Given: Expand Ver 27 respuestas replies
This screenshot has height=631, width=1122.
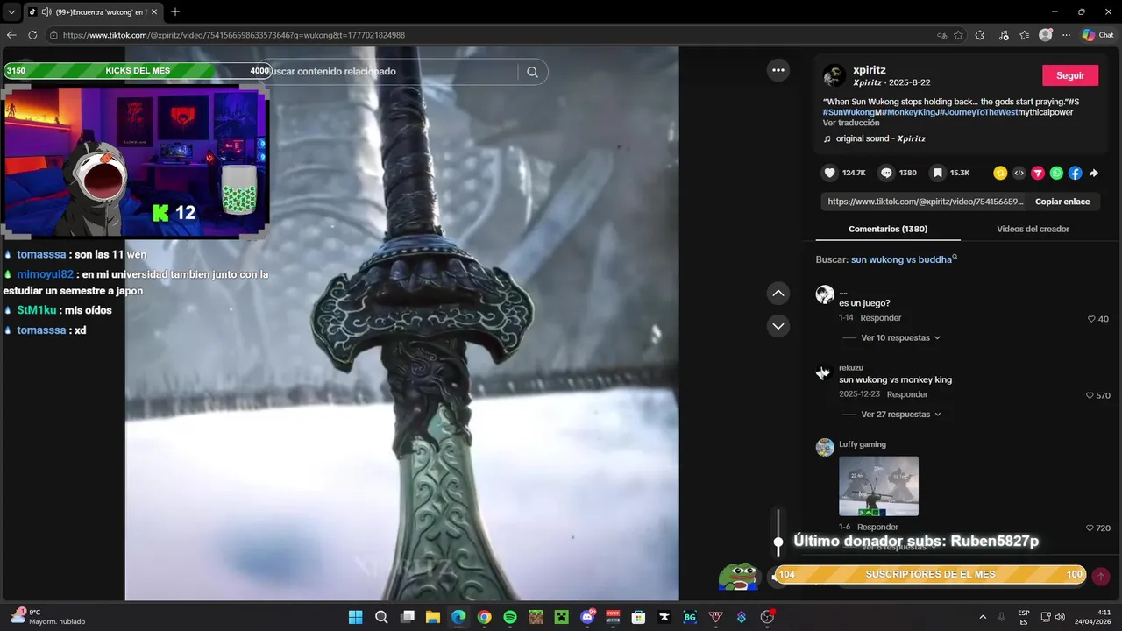Looking at the screenshot, I should click(x=901, y=414).
